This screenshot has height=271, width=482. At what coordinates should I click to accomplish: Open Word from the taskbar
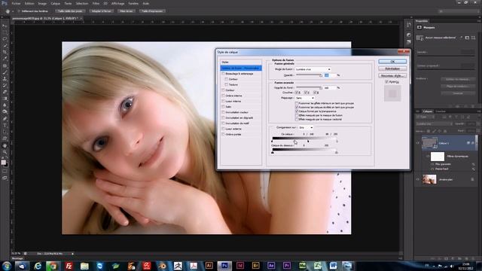333,266
